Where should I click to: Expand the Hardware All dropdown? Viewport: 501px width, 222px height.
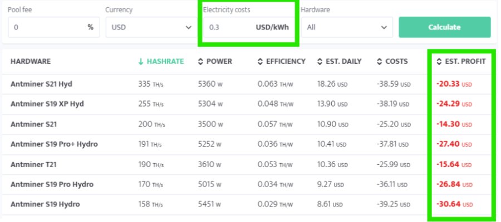(345, 27)
